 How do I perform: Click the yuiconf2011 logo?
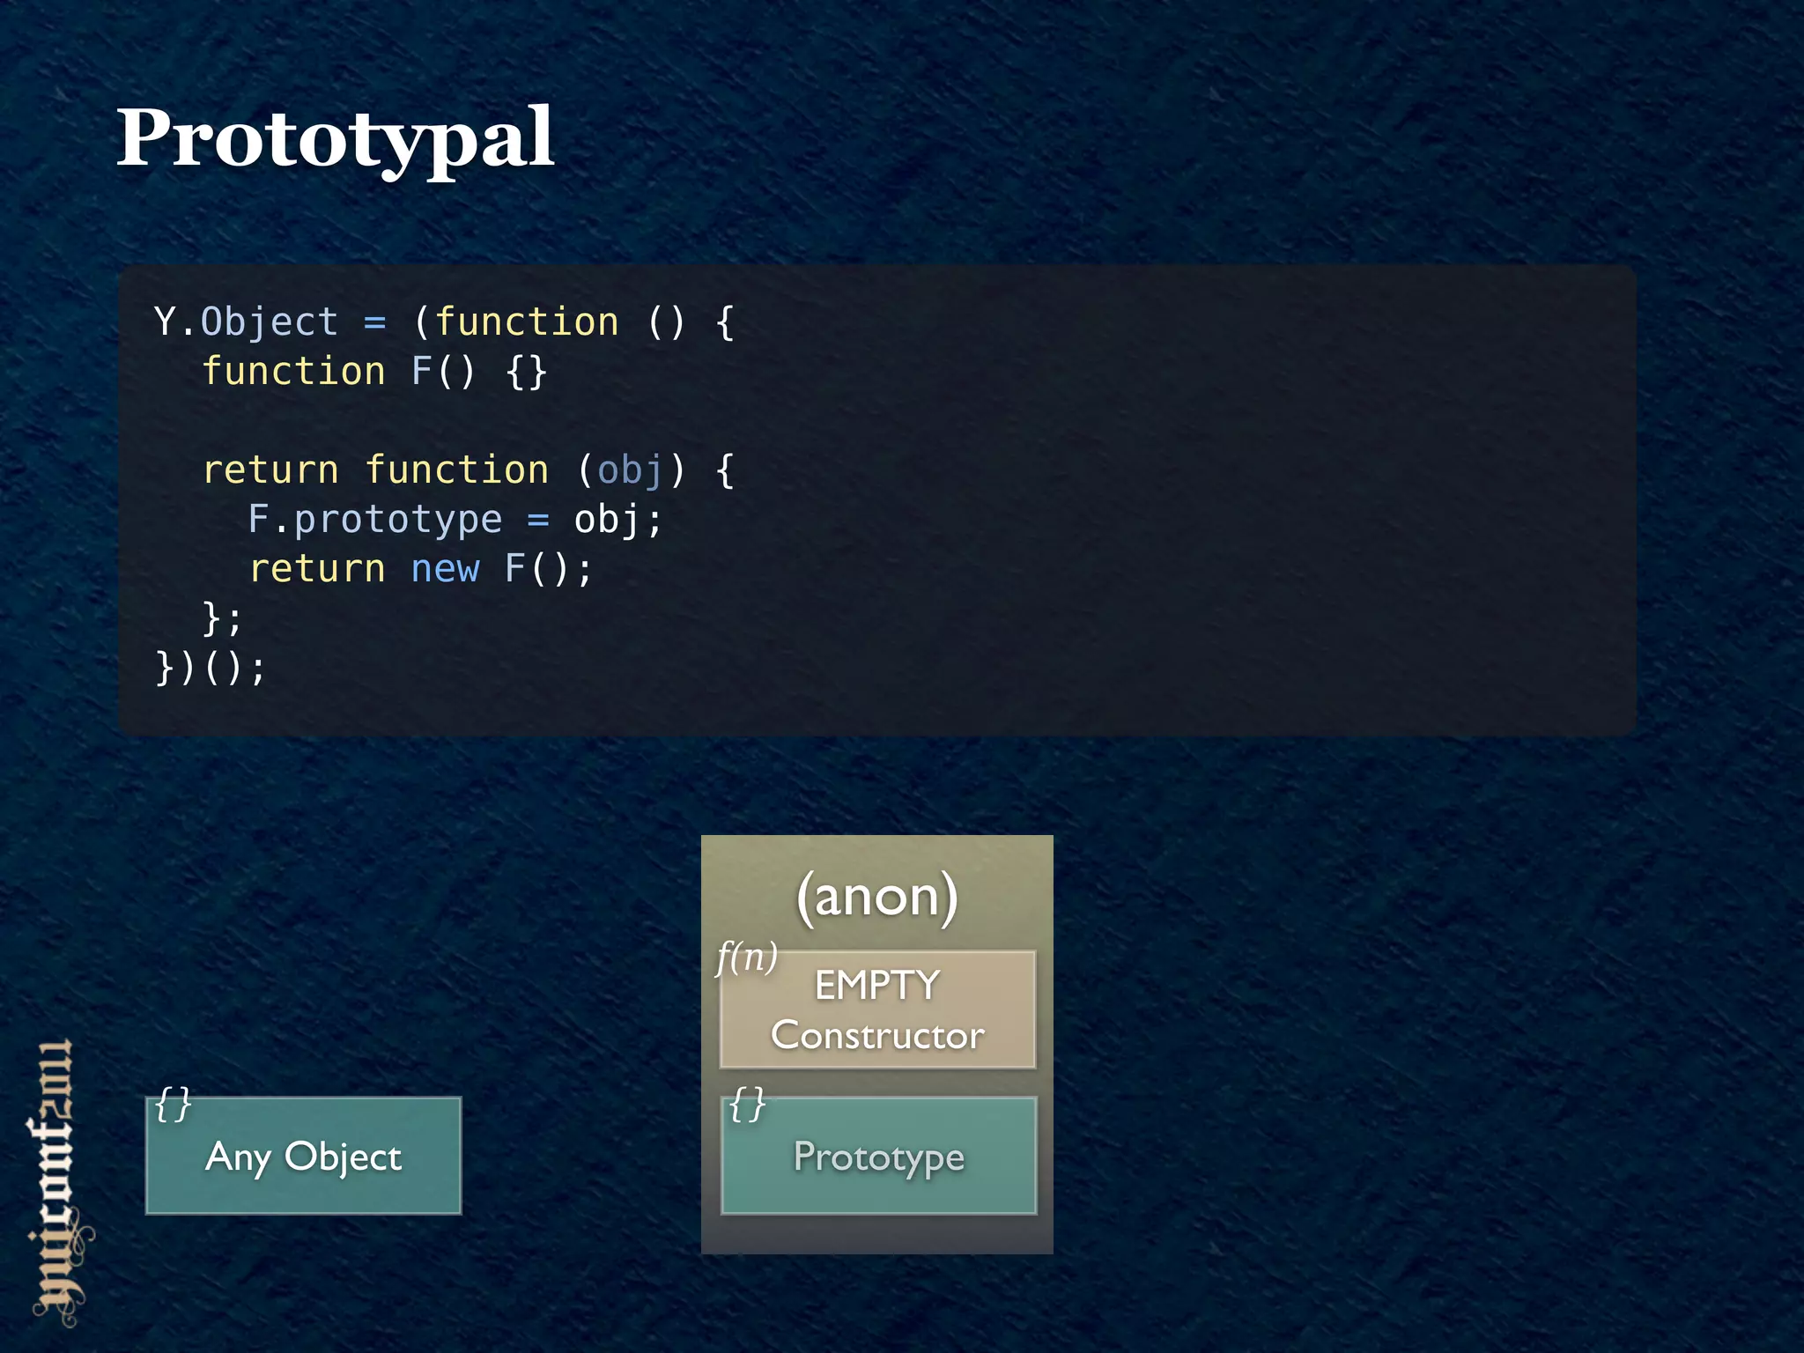63,1183
